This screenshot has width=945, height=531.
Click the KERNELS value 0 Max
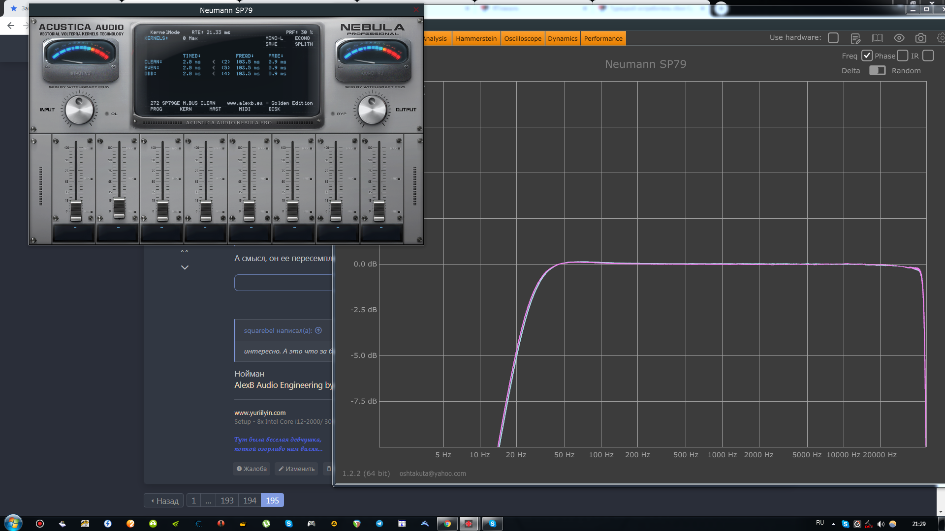(x=190, y=38)
